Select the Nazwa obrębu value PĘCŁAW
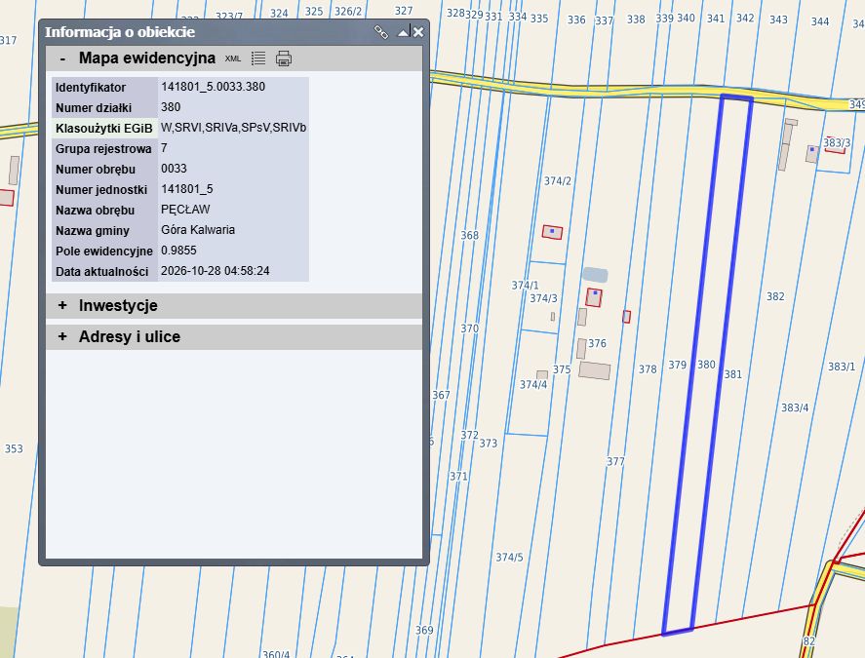The width and height of the screenshot is (865, 658). tap(185, 210)
